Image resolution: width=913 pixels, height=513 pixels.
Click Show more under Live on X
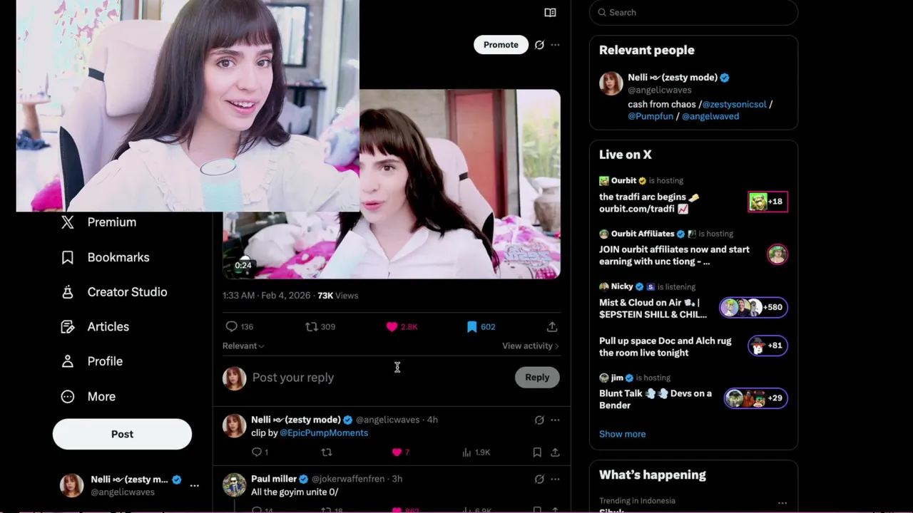(622, 434)
